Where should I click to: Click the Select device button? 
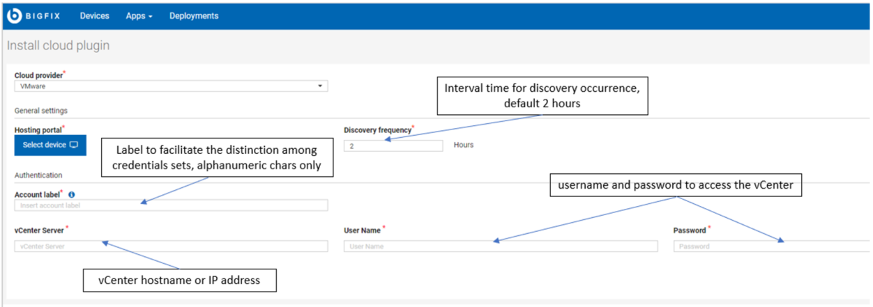point(50,145)
